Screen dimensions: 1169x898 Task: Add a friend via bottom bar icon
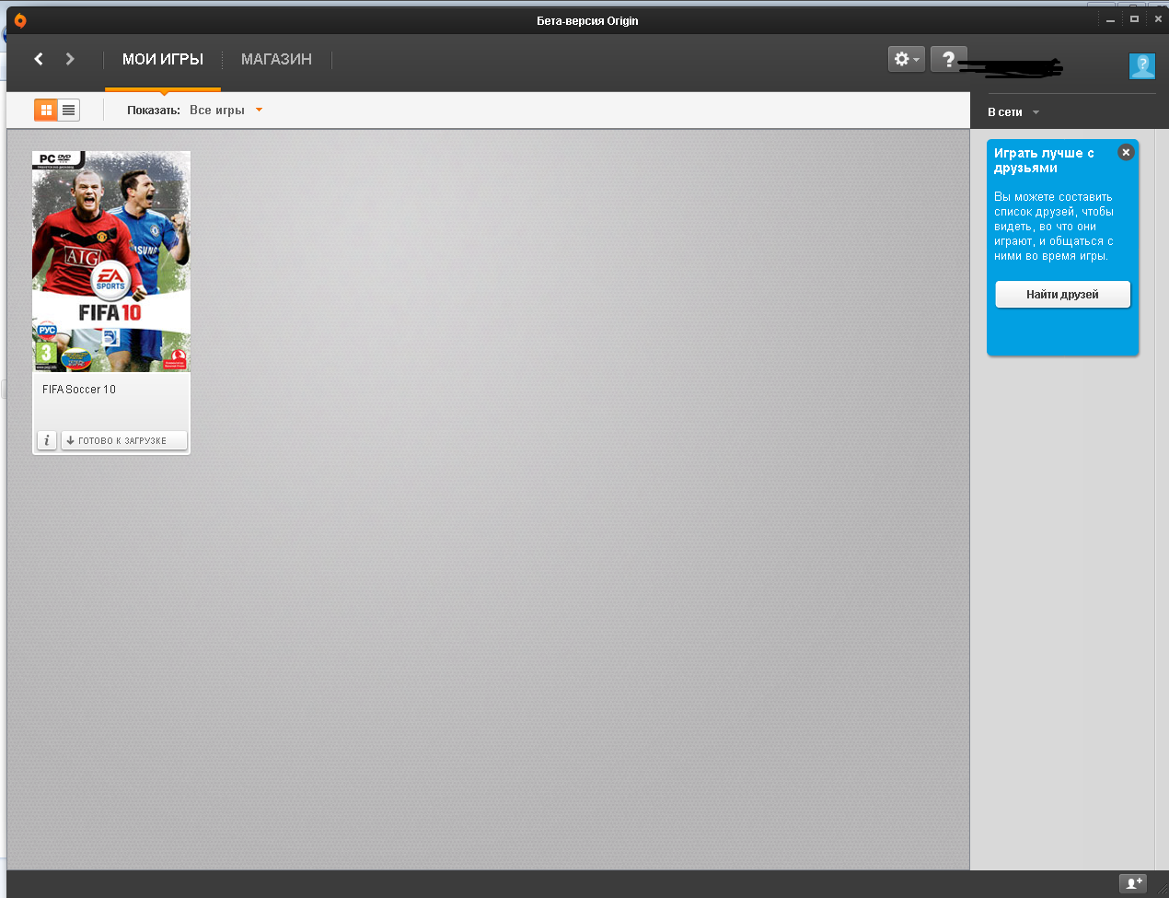coord(1133,883)
